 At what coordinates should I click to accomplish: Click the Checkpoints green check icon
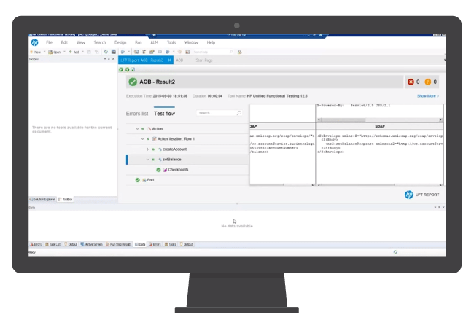158,170
